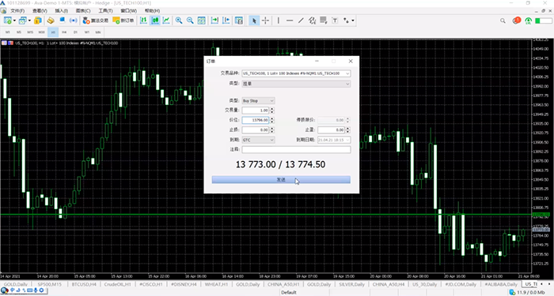Click the yellow dollar folder toolbar icon
This screenshot has height=296, width=554.
coord(38,21)
